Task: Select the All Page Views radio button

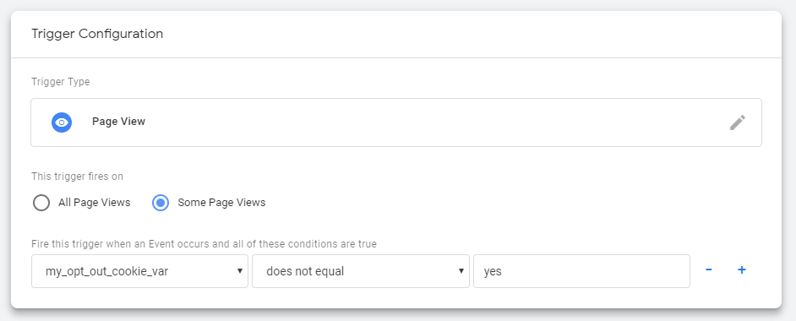Action: pos(41,203)
